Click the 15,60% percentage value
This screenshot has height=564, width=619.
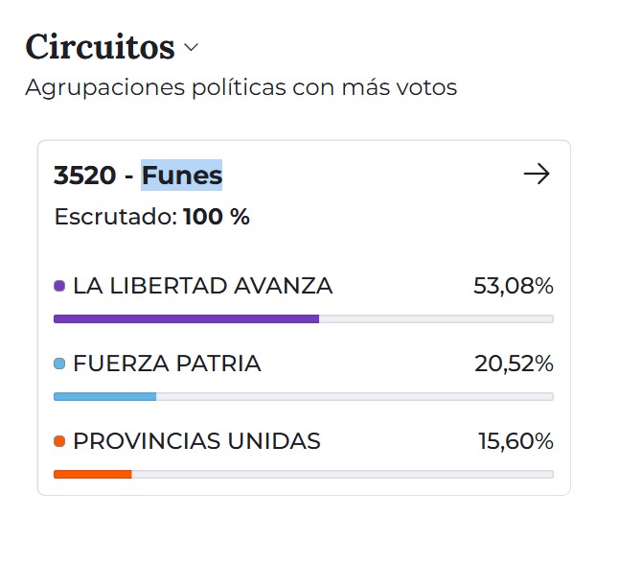pos(516,441)
